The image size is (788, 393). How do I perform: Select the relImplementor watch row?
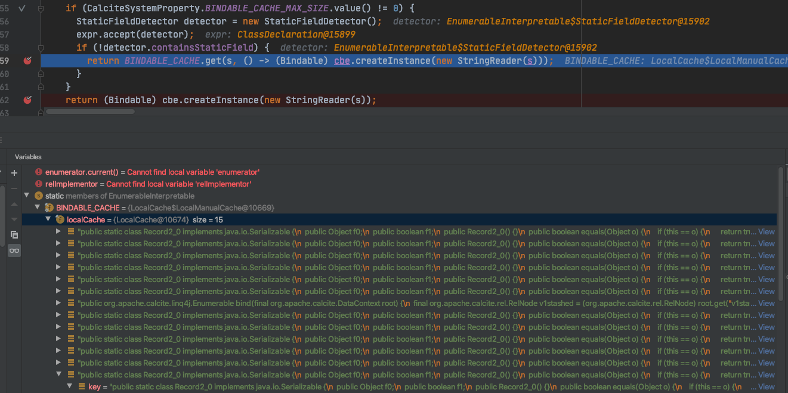(399, 184)
